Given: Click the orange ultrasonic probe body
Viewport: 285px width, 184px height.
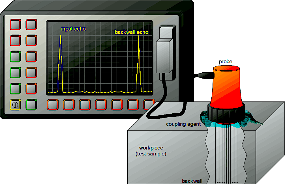Looking at the screenshot, I should [226, 85].
